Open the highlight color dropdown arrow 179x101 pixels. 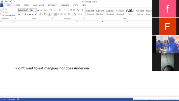click(x=47, y=14)
